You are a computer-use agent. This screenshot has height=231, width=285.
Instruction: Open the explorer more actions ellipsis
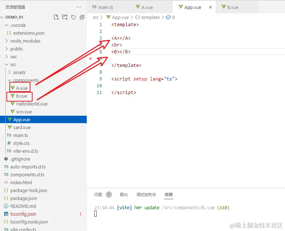tap(79, 7)
